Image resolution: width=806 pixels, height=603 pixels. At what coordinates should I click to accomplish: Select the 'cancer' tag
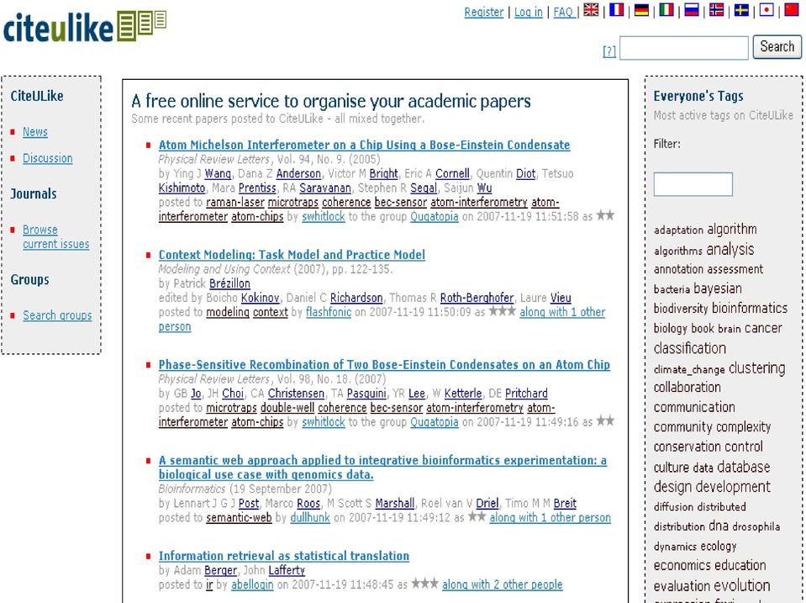click(x=763, y=328)
